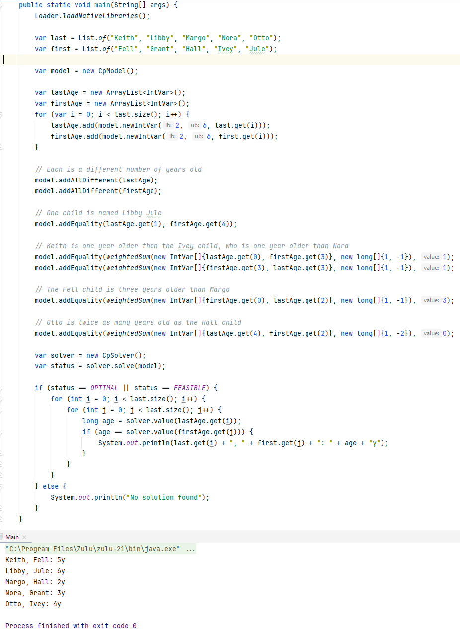The height and width of the screenshot is (632, 460).
Task: Click line 'var firstAge = new ArrayList<IntVar>();'
Action: (112, 103)
